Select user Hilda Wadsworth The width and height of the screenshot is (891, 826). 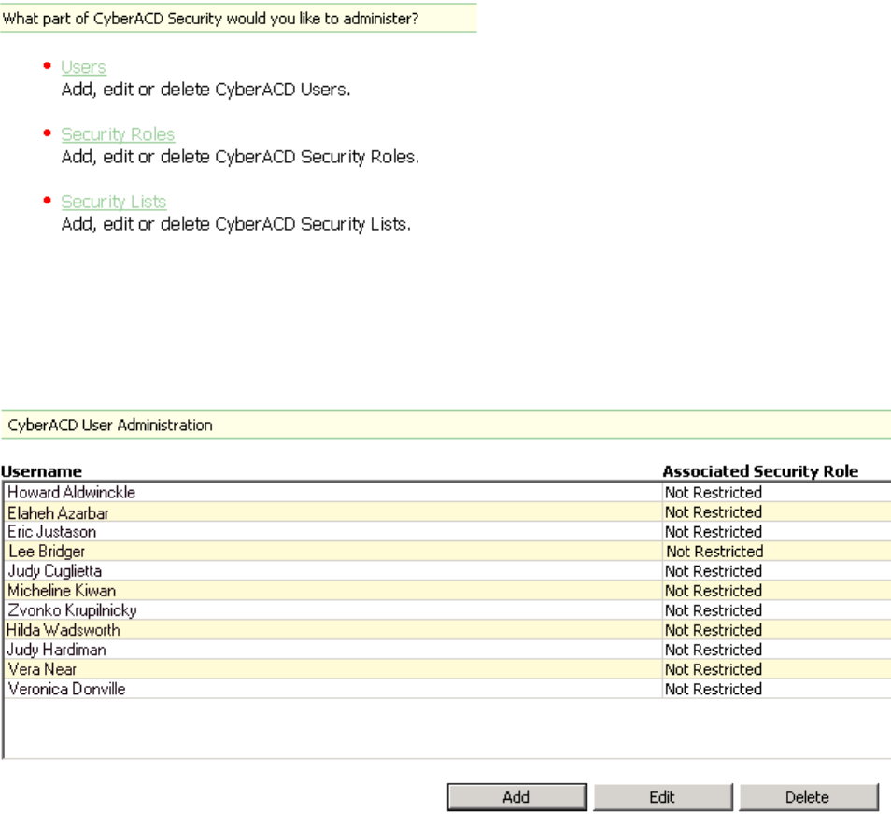pos(64,630)
